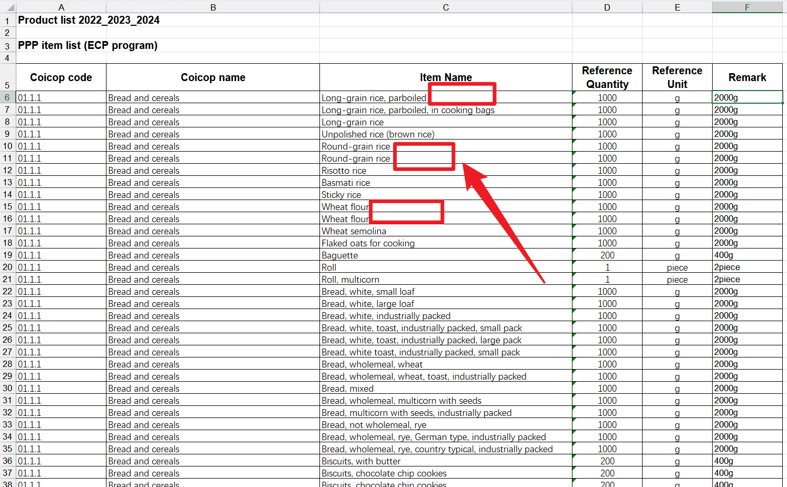Select the "Remark" header cell

click(x=747, y=77)
